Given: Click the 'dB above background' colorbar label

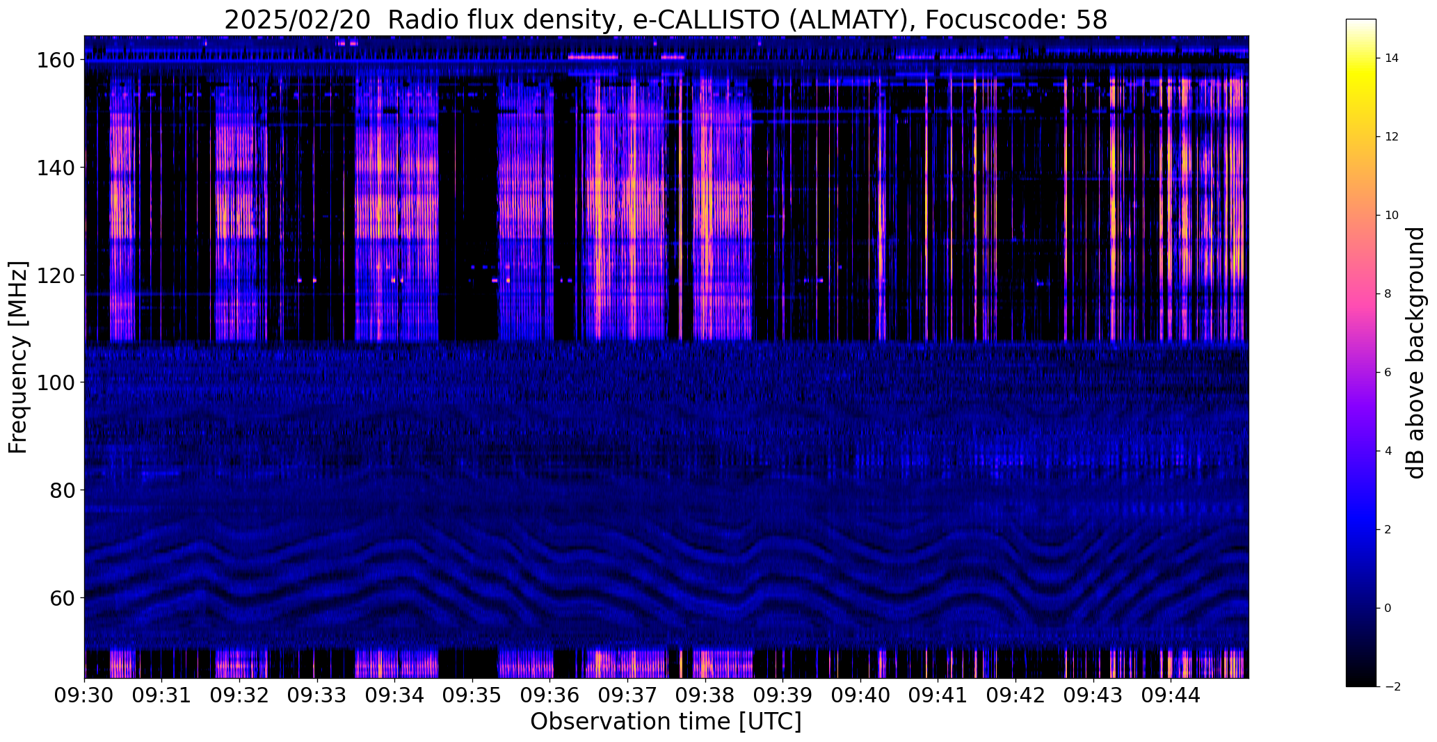Looking at the screenshot, I should [x=1415, y=353].
